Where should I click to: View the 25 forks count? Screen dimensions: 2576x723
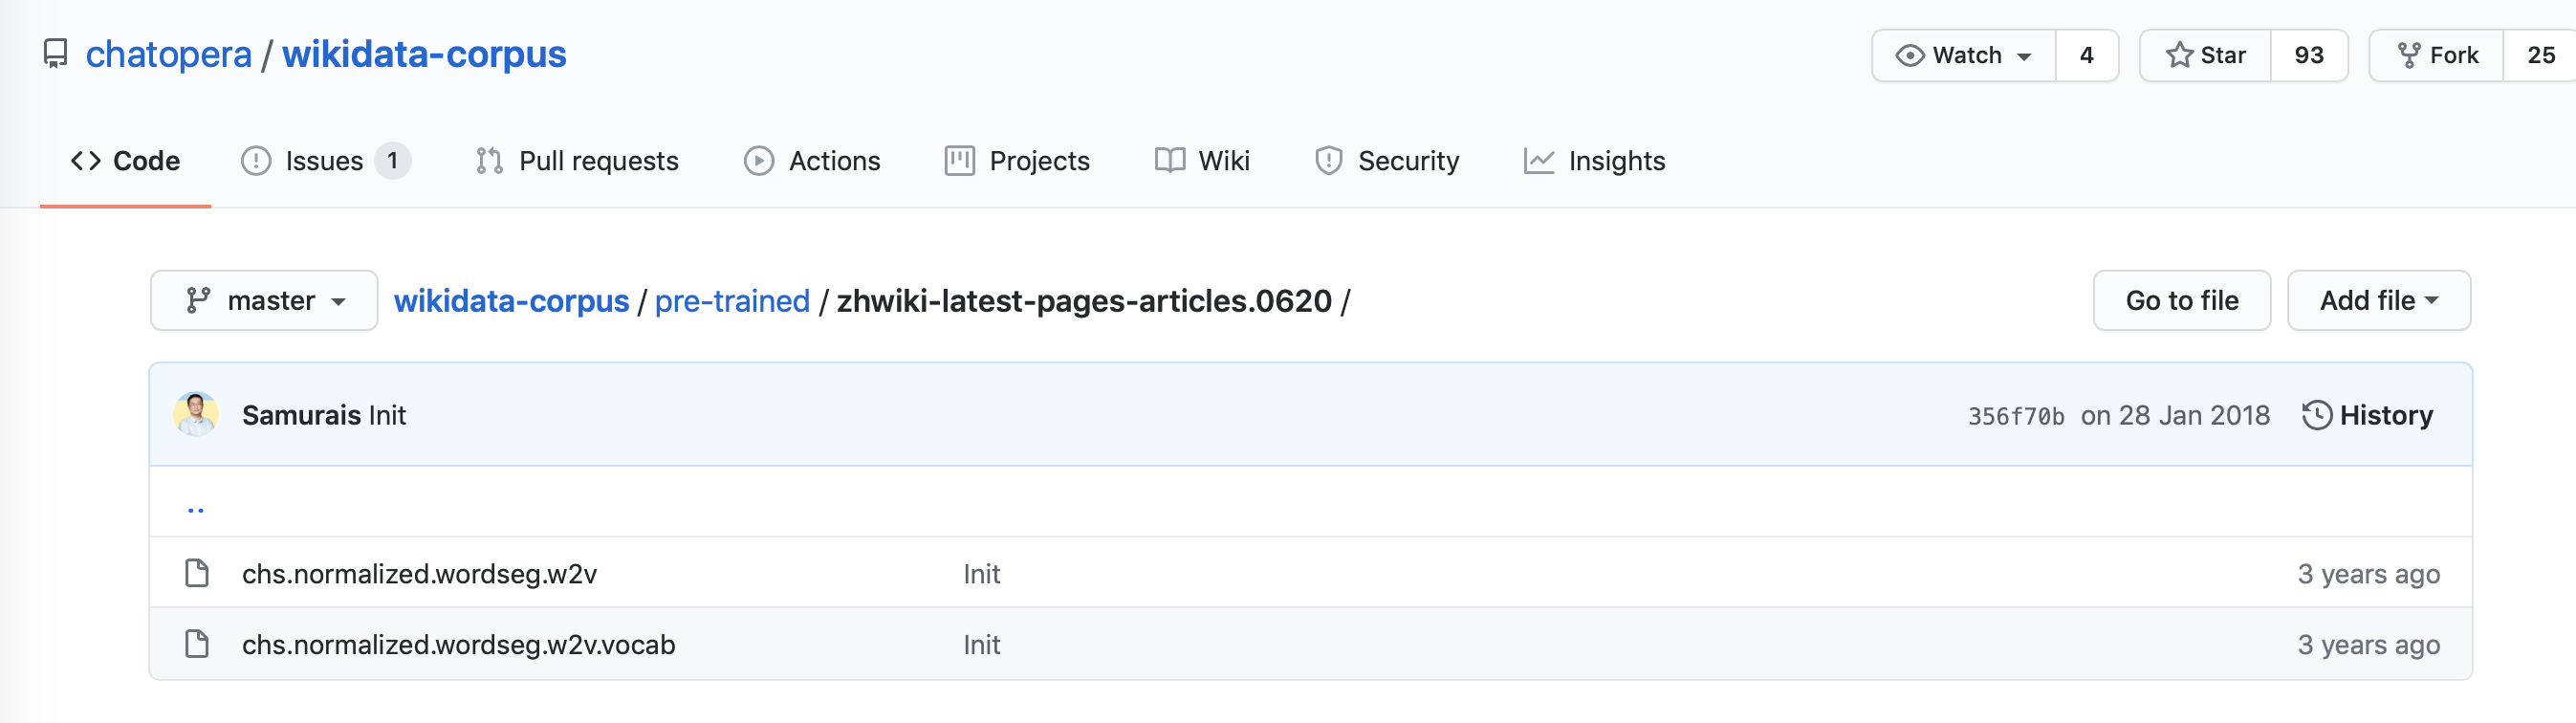click(2540, 55)
